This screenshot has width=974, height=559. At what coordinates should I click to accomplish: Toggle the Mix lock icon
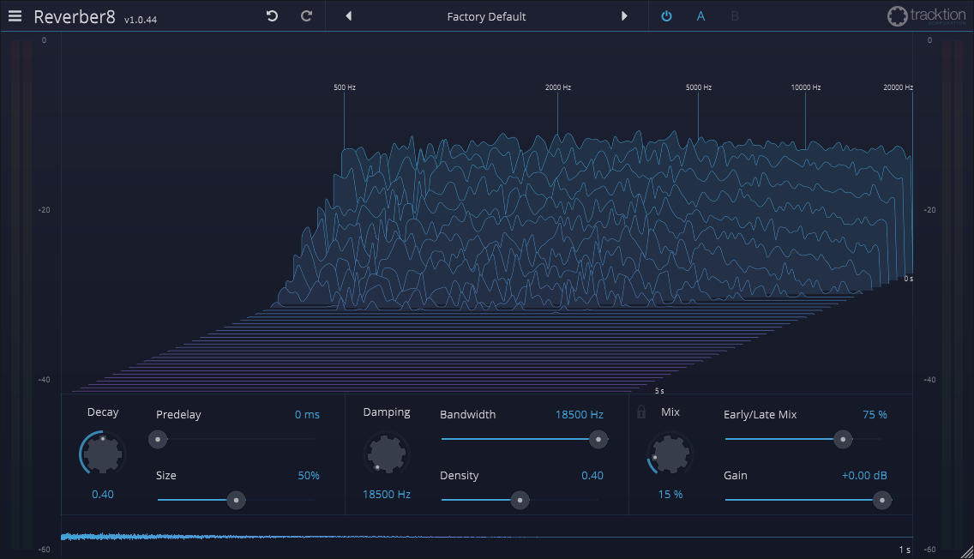[x=640, y=413]
